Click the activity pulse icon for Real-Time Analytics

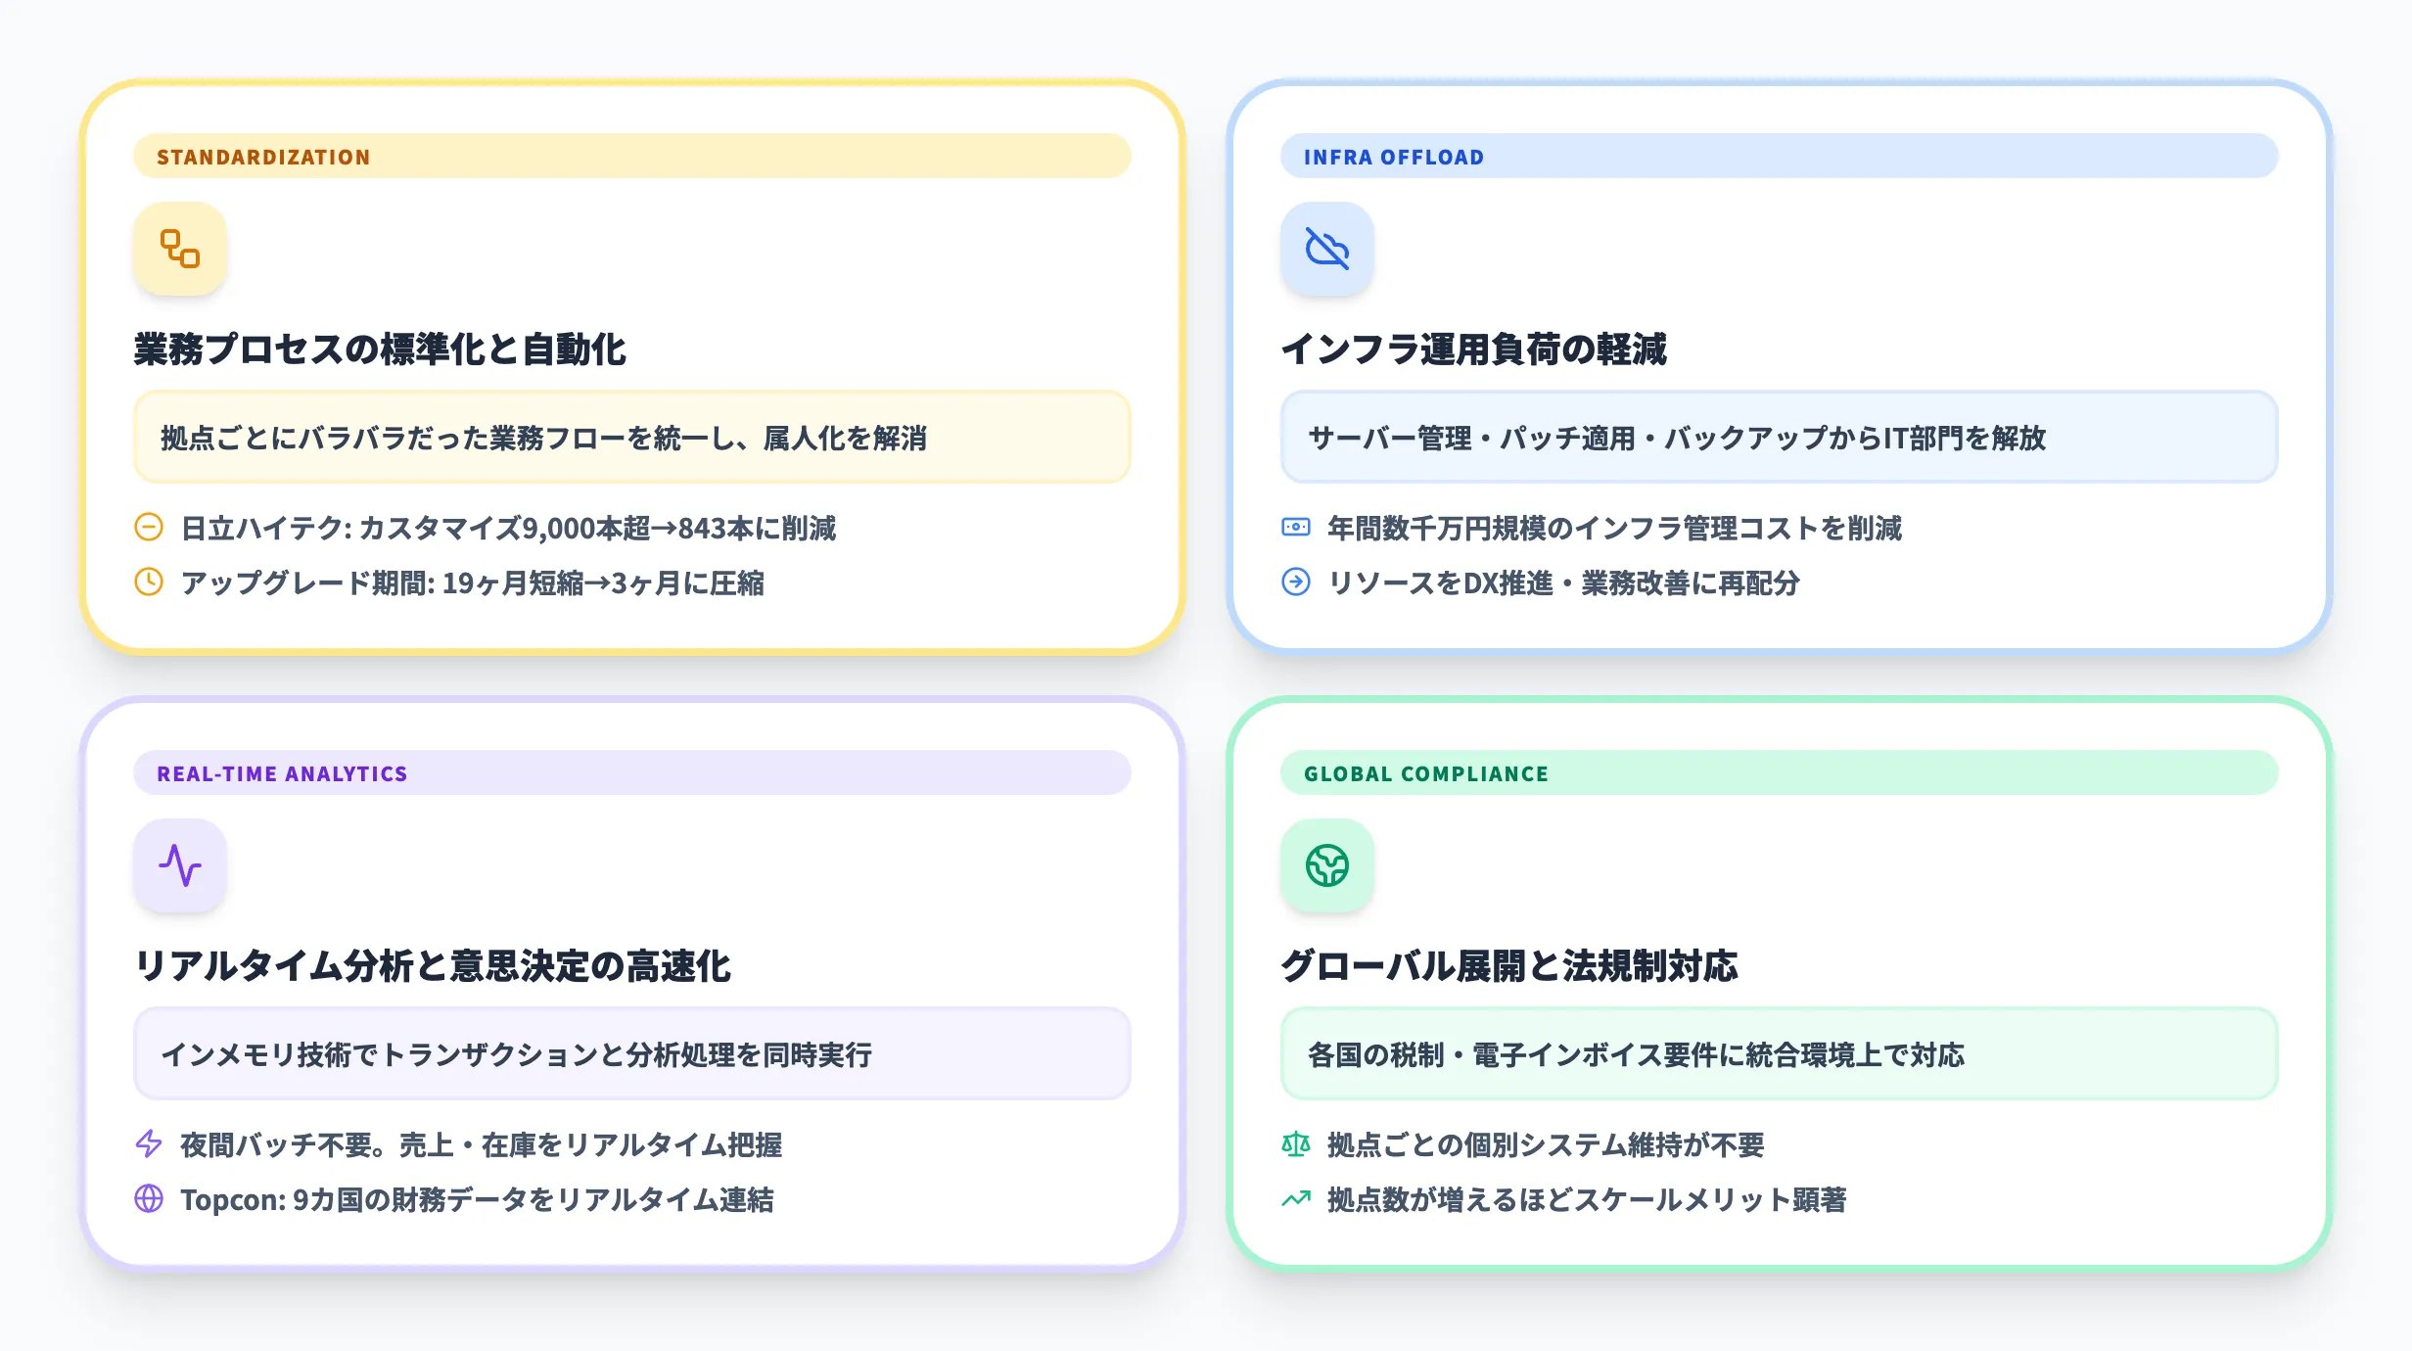[180, 865]
